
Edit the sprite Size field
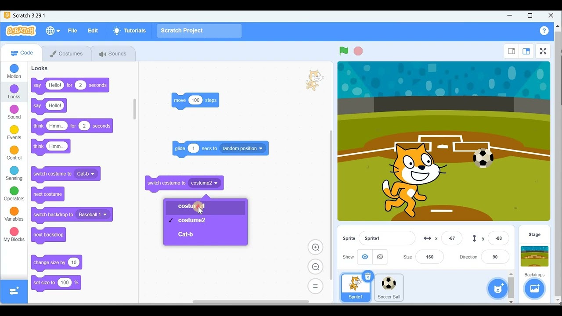(x=429, y=257)
